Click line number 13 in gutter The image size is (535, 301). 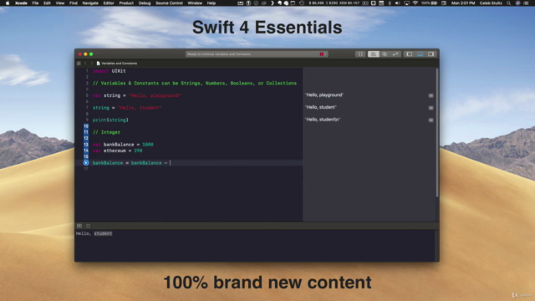click(x=86, y=145)
